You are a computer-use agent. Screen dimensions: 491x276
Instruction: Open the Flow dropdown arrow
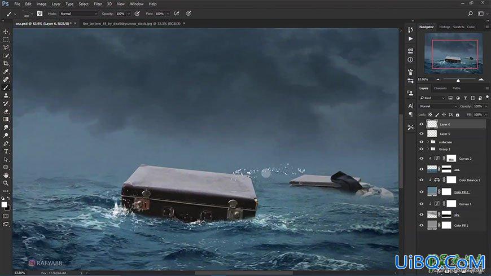pyautogui.click(x=168, y=14)
